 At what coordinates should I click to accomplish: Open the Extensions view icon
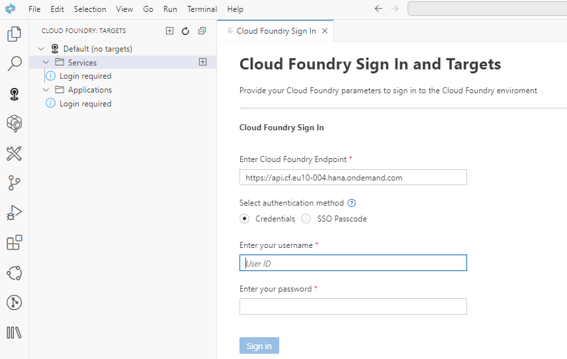14,243
